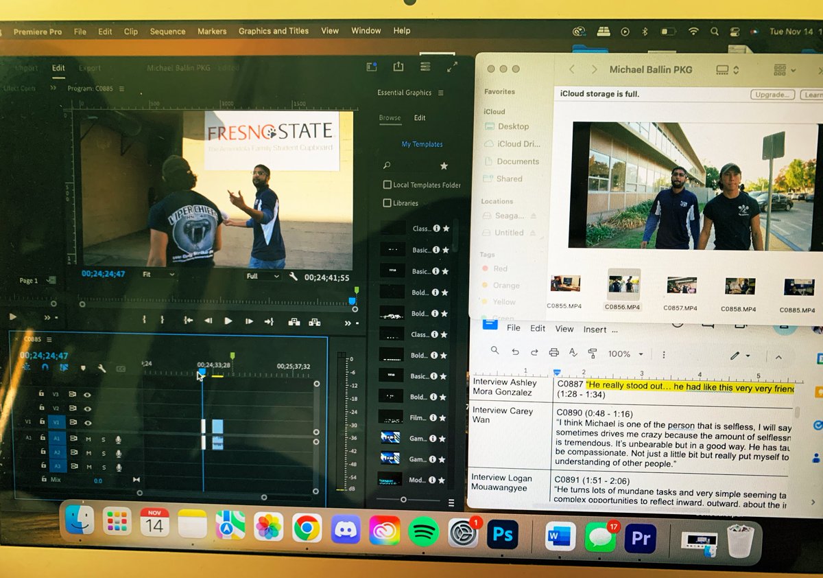Click timeline playhead on ruler
The width and height of the screenshot is (823, 578).
(x=202, y=372)
